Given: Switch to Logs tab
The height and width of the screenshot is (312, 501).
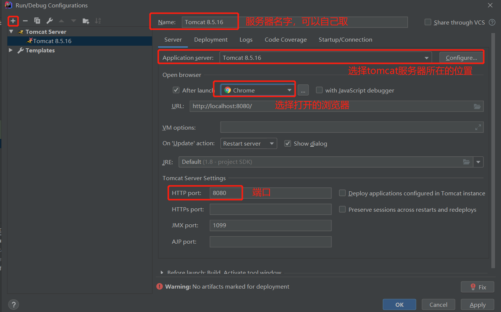Looking at the screenshot, I should [246, 40].
